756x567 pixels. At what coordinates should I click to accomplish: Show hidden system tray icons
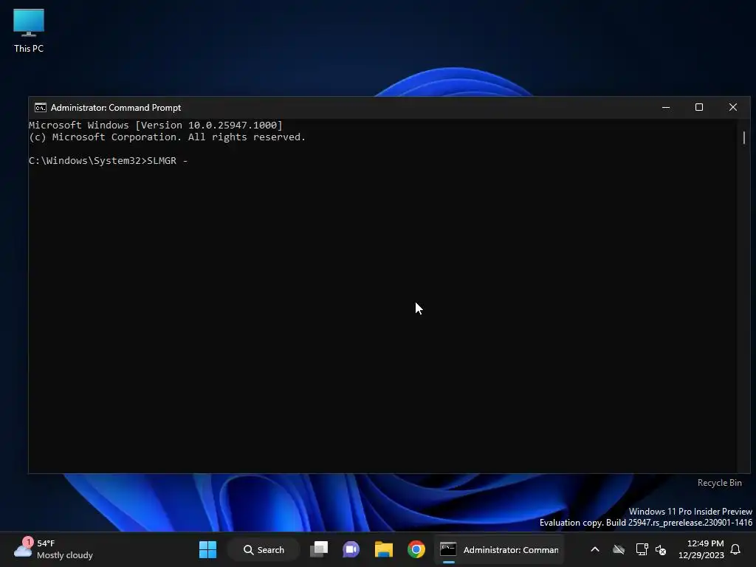(595, 549)
